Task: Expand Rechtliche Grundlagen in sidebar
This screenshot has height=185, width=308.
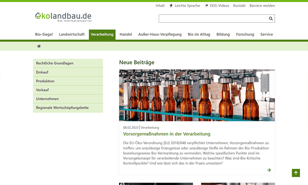Action: 55,63
